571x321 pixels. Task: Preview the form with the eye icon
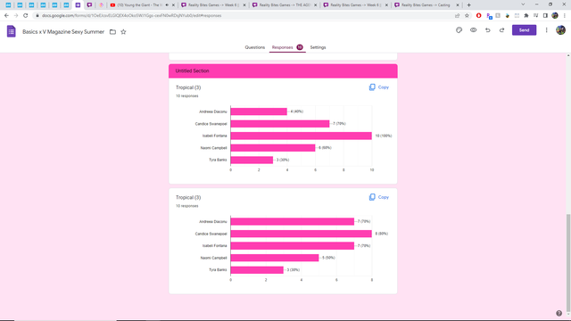click(x=473, y=30)
